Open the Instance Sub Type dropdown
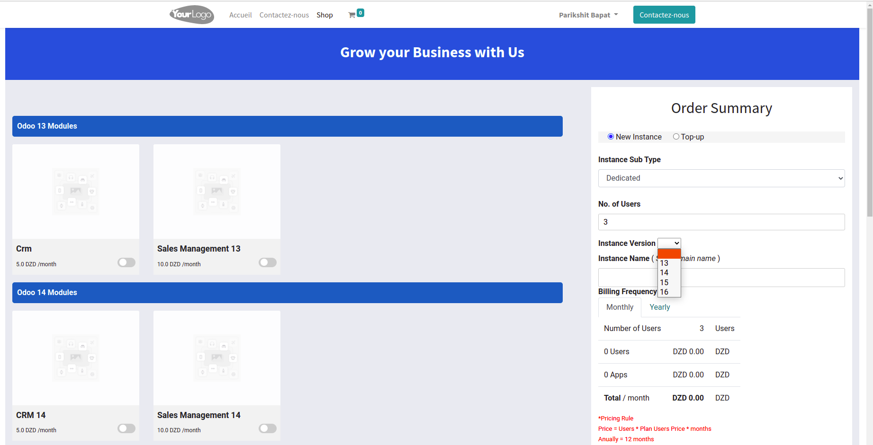The image size is (873, 445). point(721,178)
